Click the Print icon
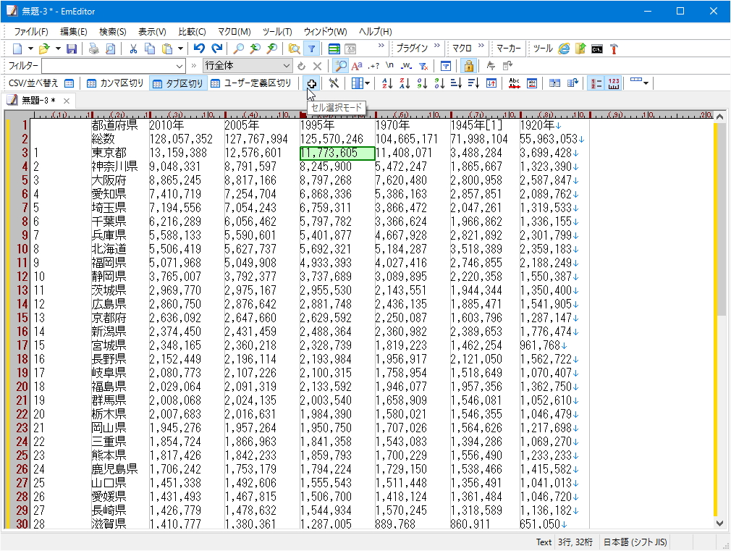This screenshot has height=551, width=731. point(93,49)
